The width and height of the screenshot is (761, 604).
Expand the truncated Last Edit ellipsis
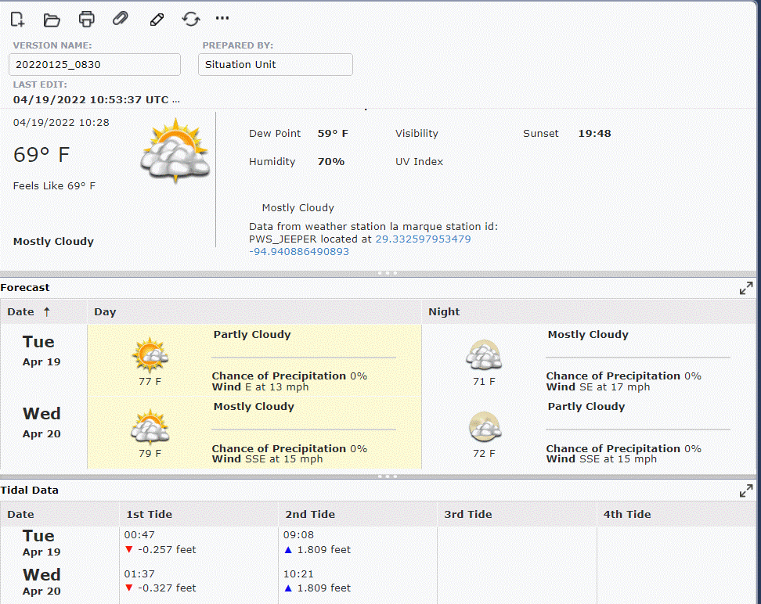point(176,100)
